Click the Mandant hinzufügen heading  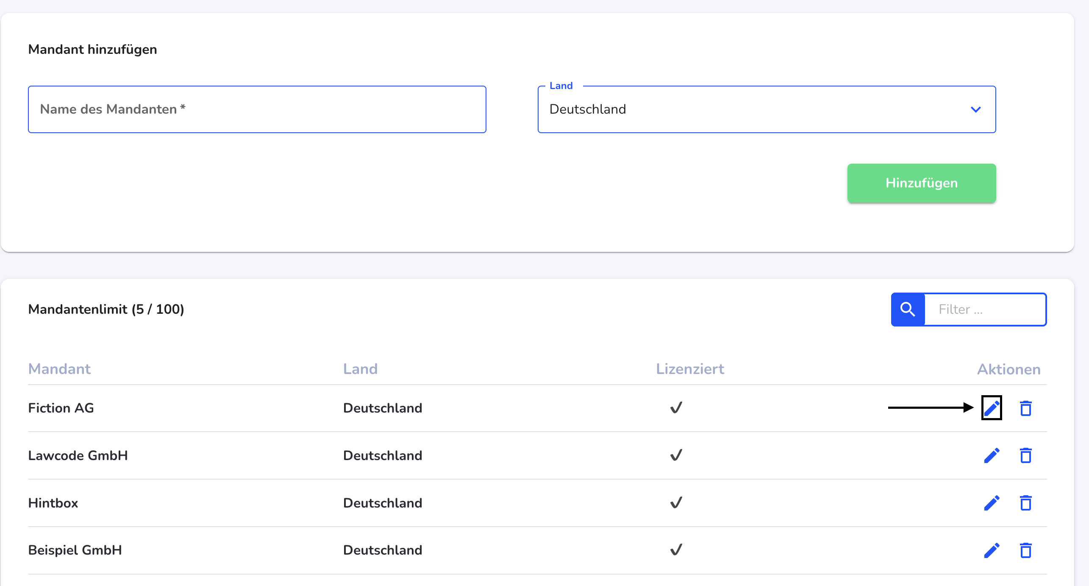(x=93, y=49)
